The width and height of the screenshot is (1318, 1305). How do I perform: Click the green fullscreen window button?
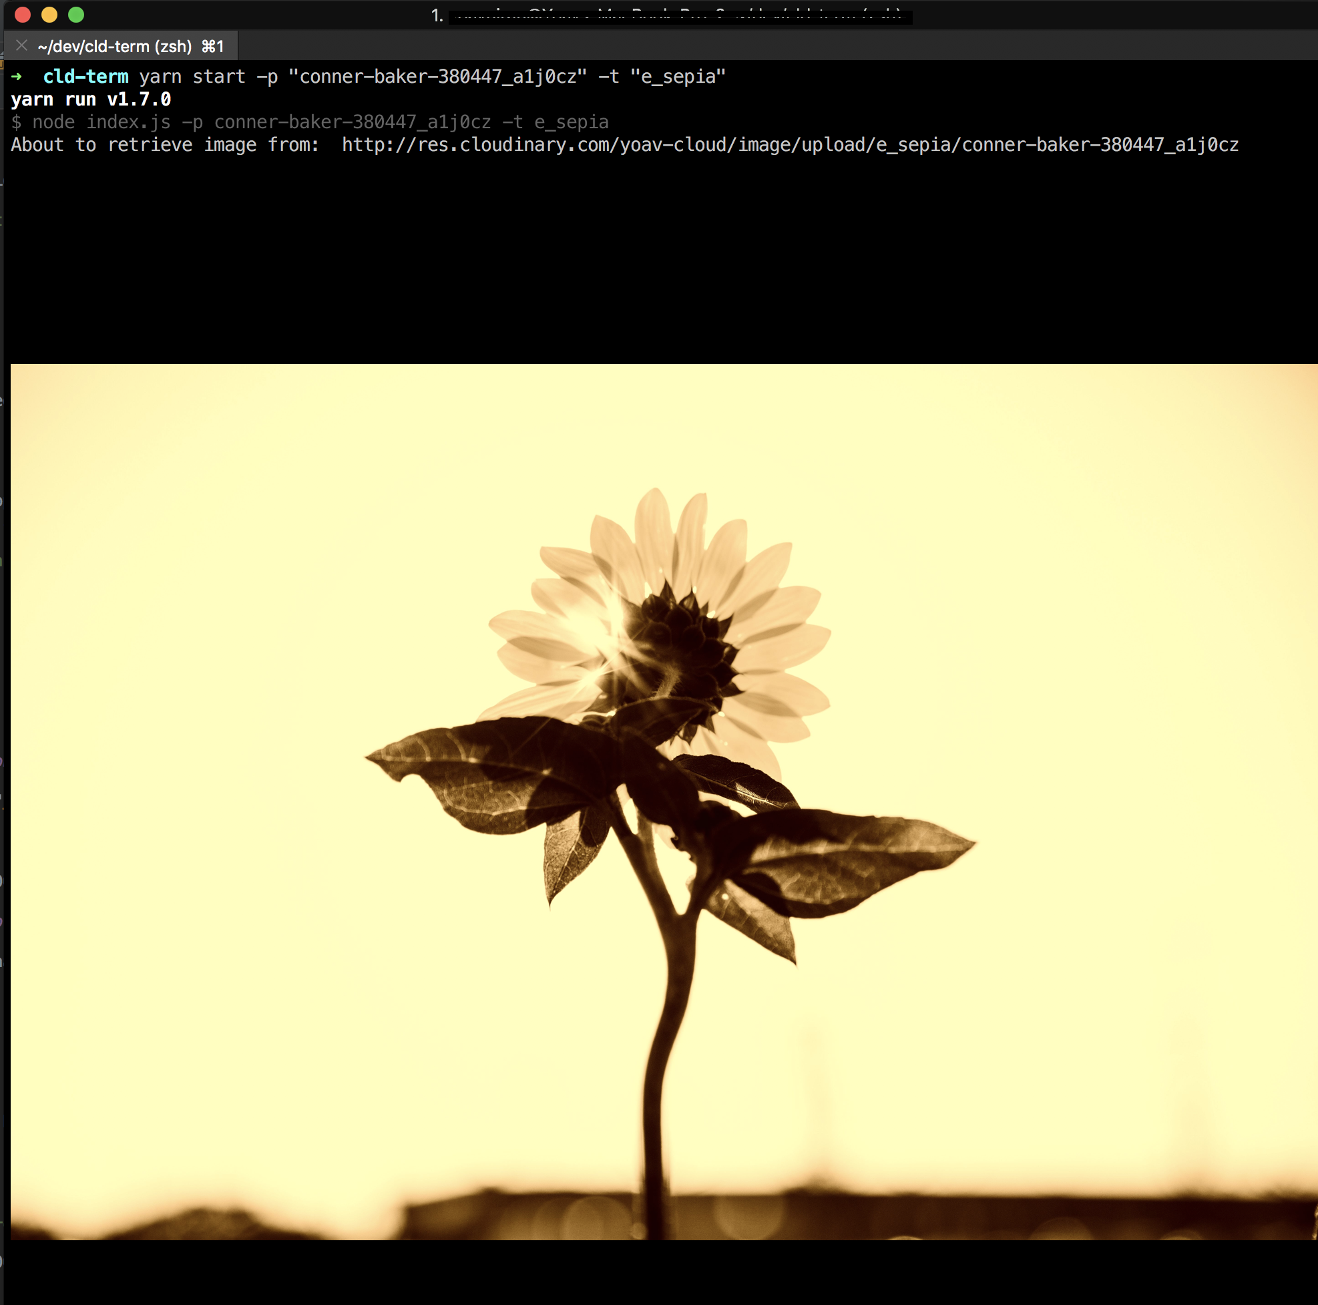coord(76,14)
